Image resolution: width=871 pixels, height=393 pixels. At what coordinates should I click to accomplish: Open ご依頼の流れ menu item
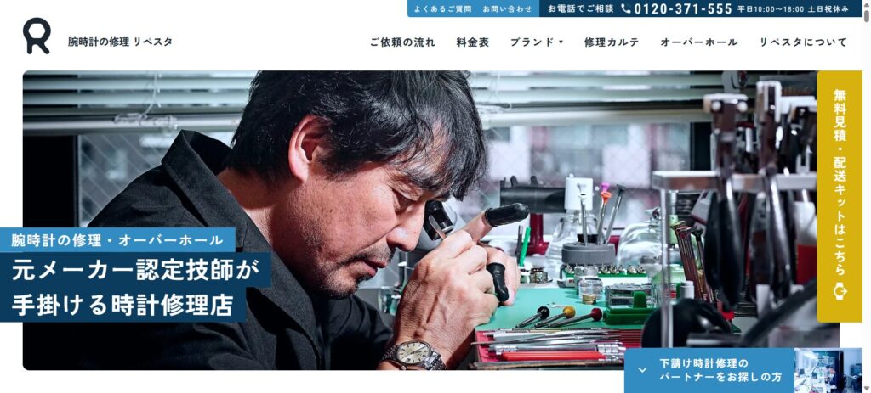coord(402,42)
